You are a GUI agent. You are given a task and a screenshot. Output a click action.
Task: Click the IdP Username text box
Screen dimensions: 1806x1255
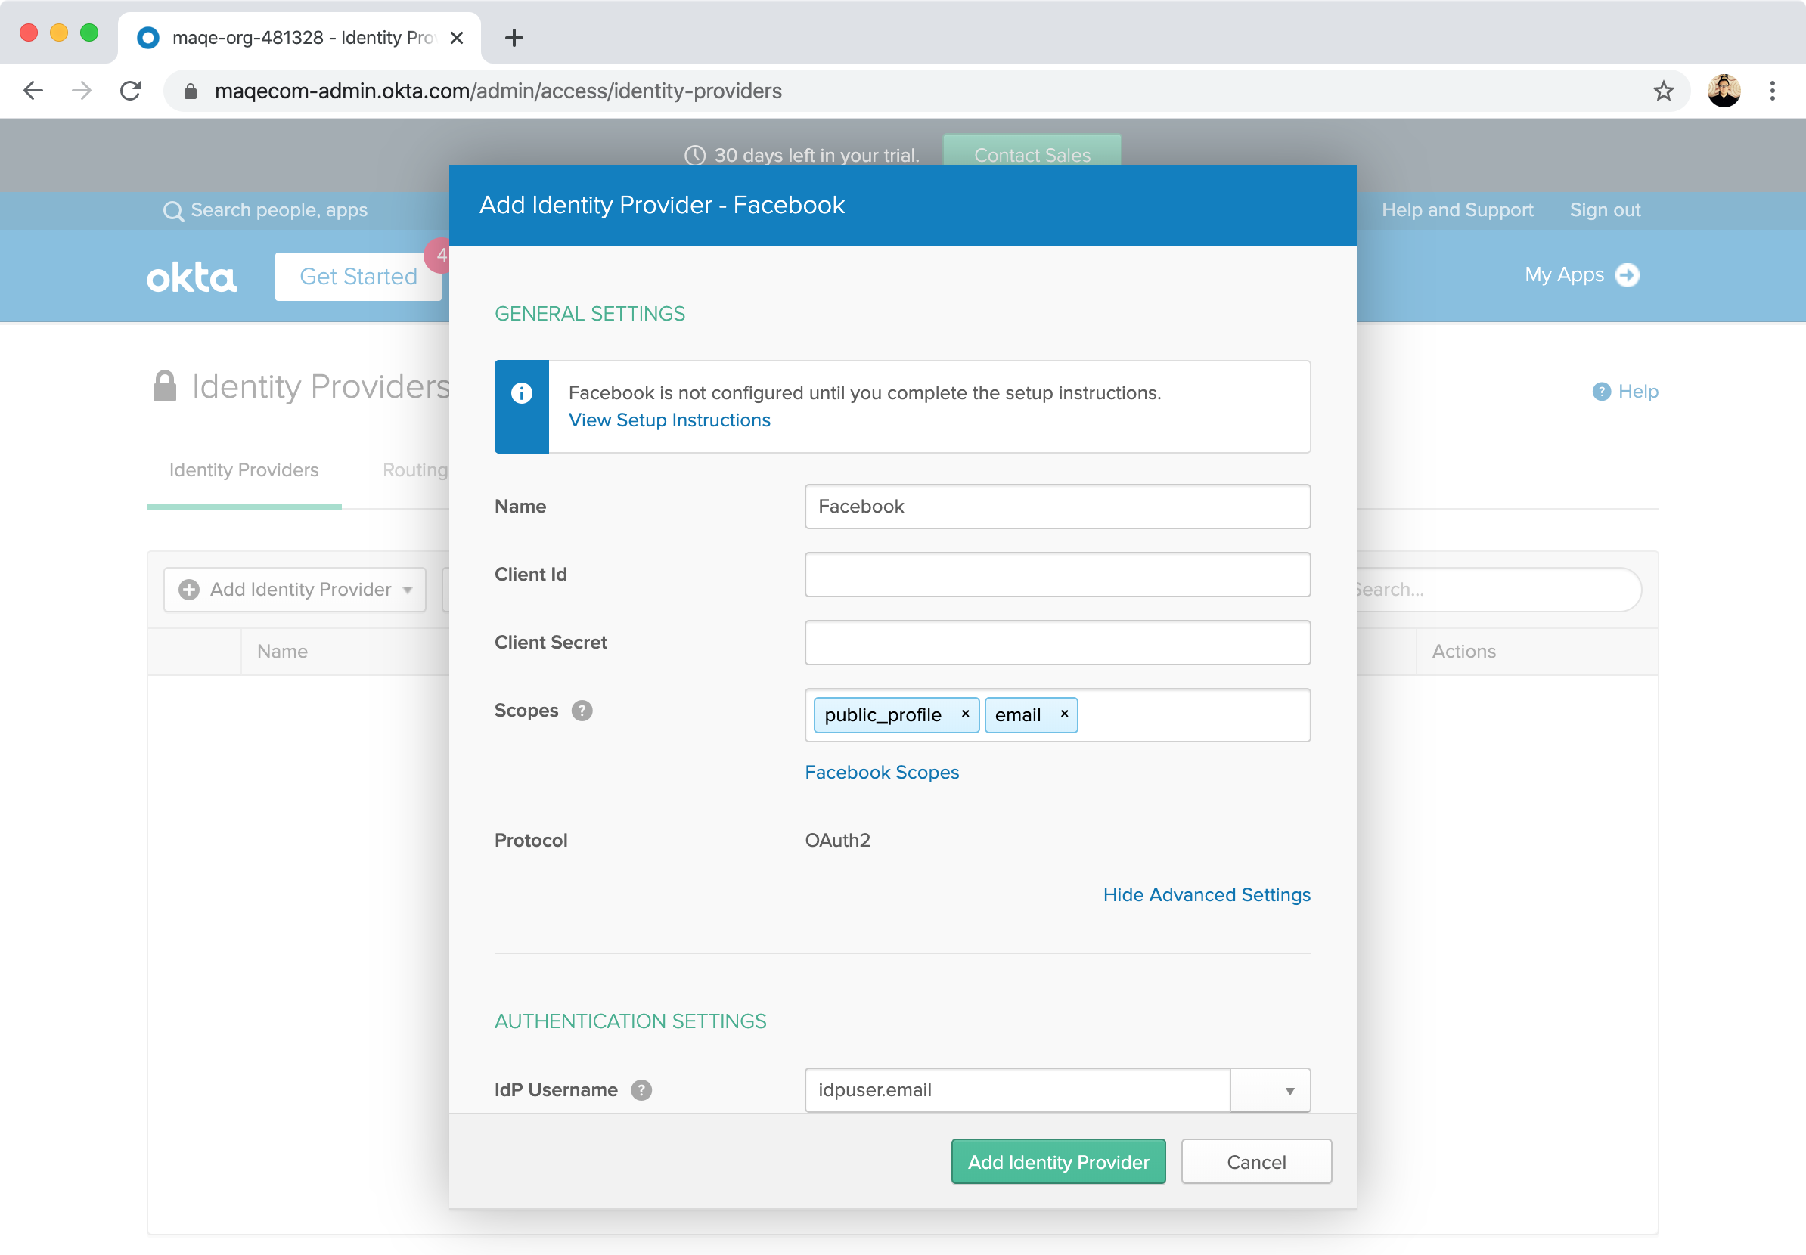(x=1017, y=1090)
